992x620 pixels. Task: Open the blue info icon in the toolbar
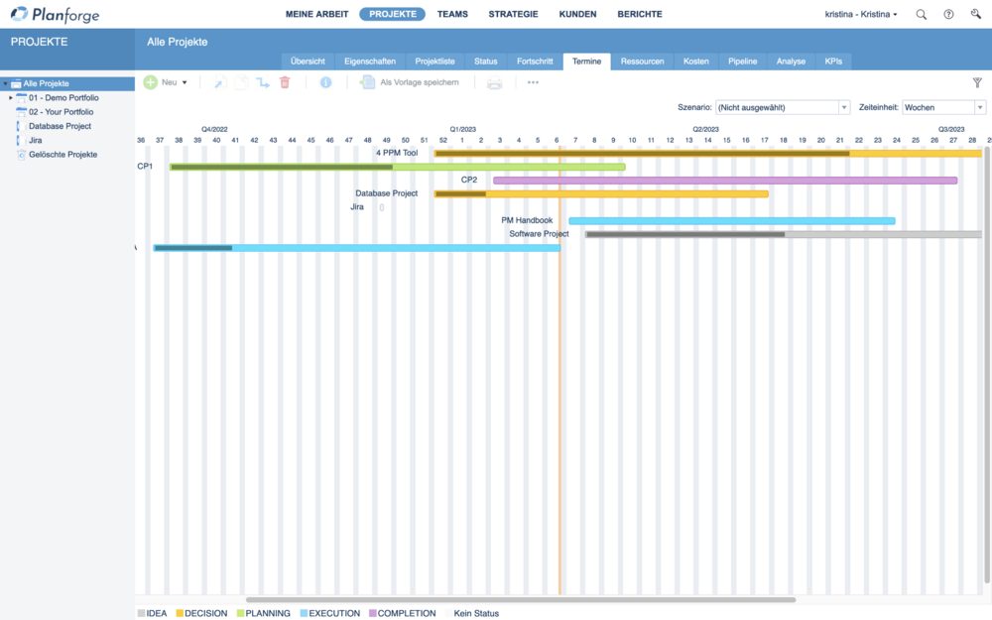pyautogui.click(x=325, y=82)
